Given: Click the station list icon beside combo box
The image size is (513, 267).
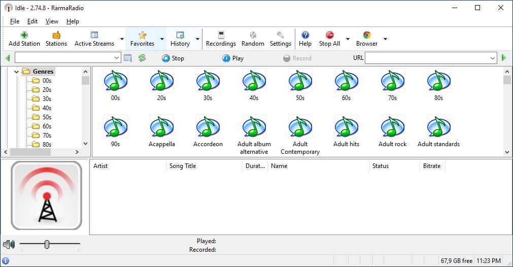Looking at the screenshot, I should tap(127, 58).
